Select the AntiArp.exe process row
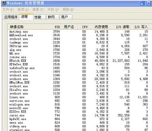The height and width of the screenshot is (131, 152). coord(79,31)
